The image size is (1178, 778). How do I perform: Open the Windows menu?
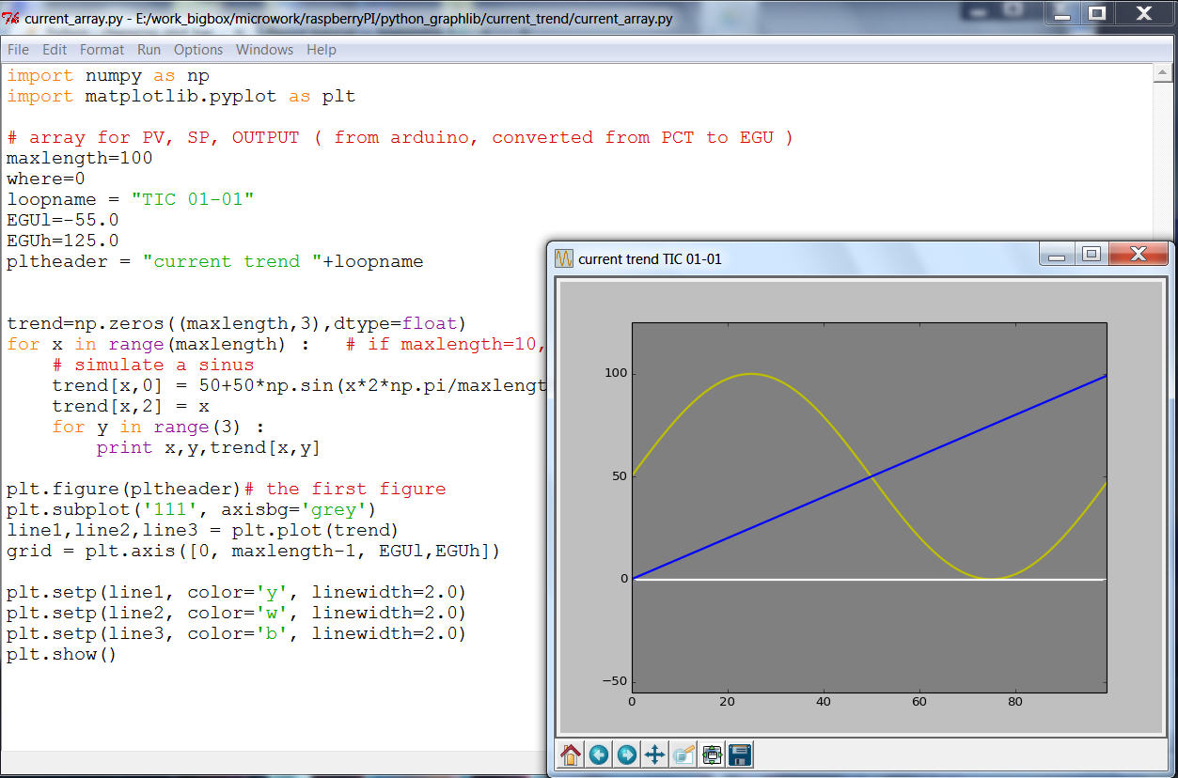(x=264, y=50)
